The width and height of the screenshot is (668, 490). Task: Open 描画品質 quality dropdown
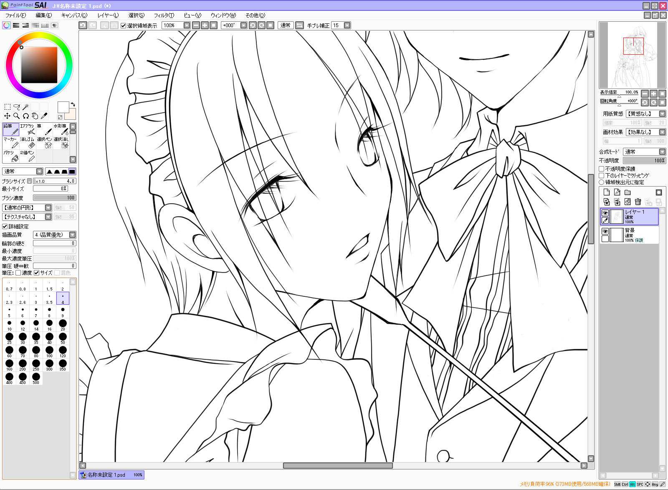coord(73,235)
